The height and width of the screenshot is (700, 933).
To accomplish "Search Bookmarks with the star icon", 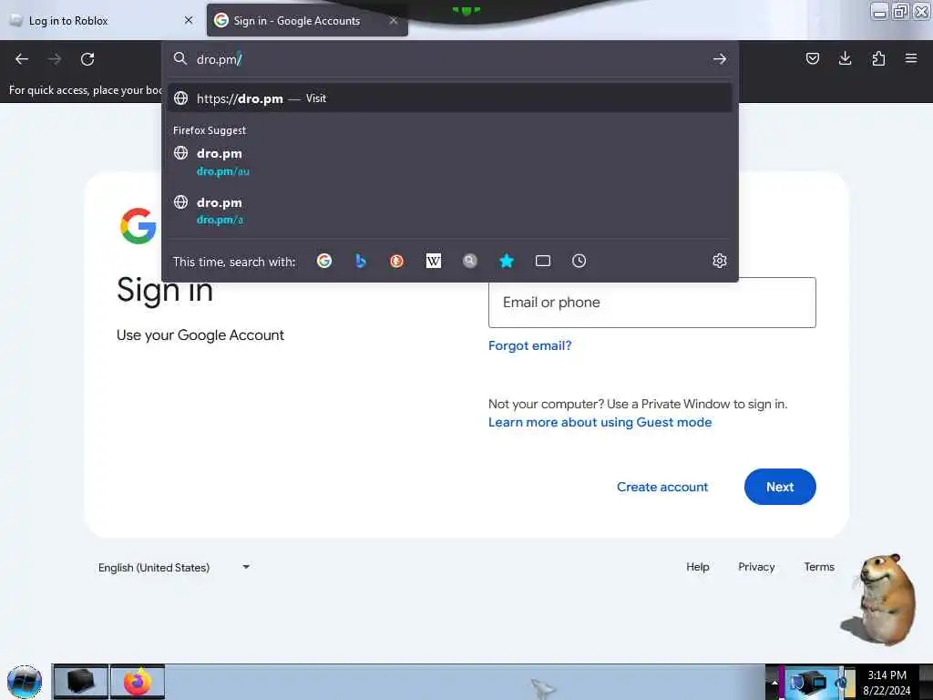I will tap(507, 261).
